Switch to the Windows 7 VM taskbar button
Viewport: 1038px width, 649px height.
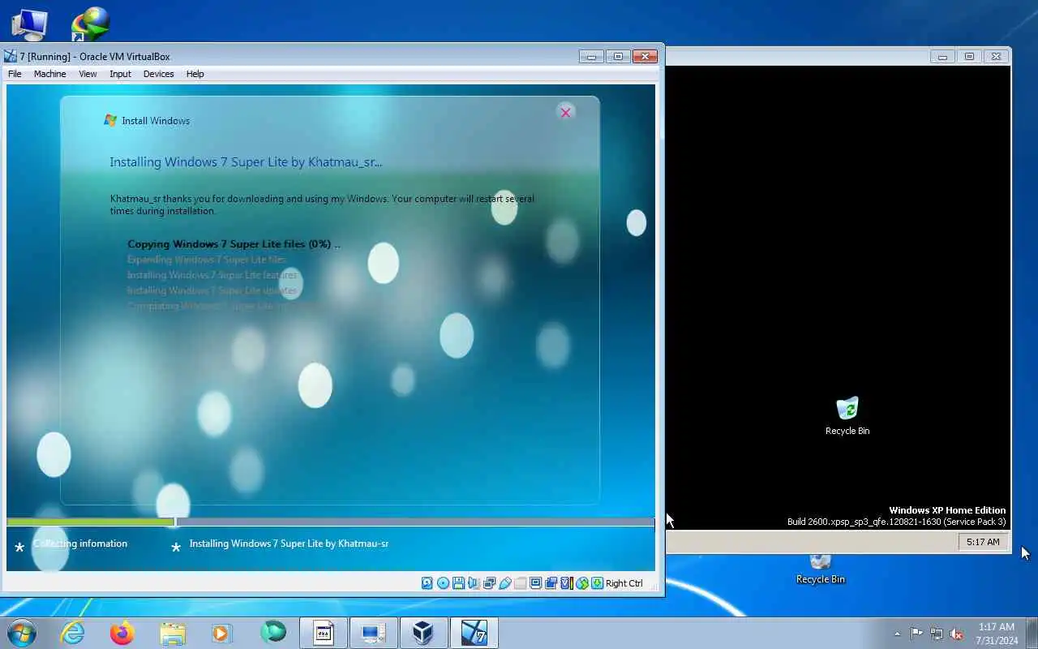pos(474,633)
